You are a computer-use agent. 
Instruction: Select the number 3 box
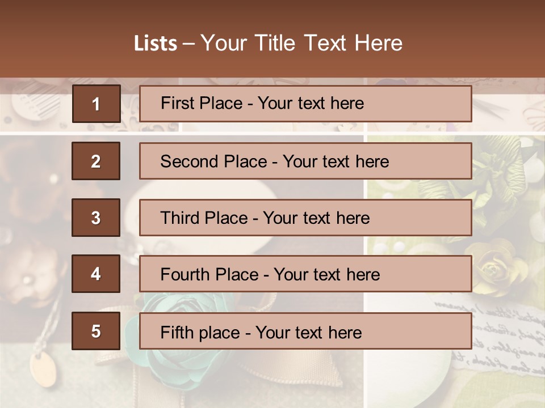point(96,218)
